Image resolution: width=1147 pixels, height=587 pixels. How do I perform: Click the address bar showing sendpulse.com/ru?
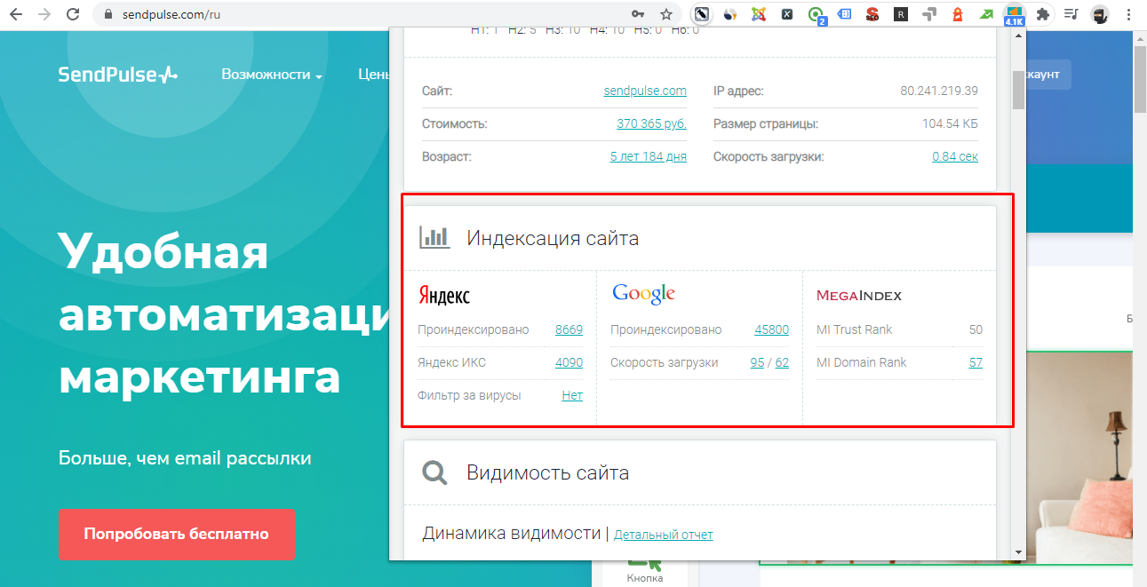click(355, 14)
